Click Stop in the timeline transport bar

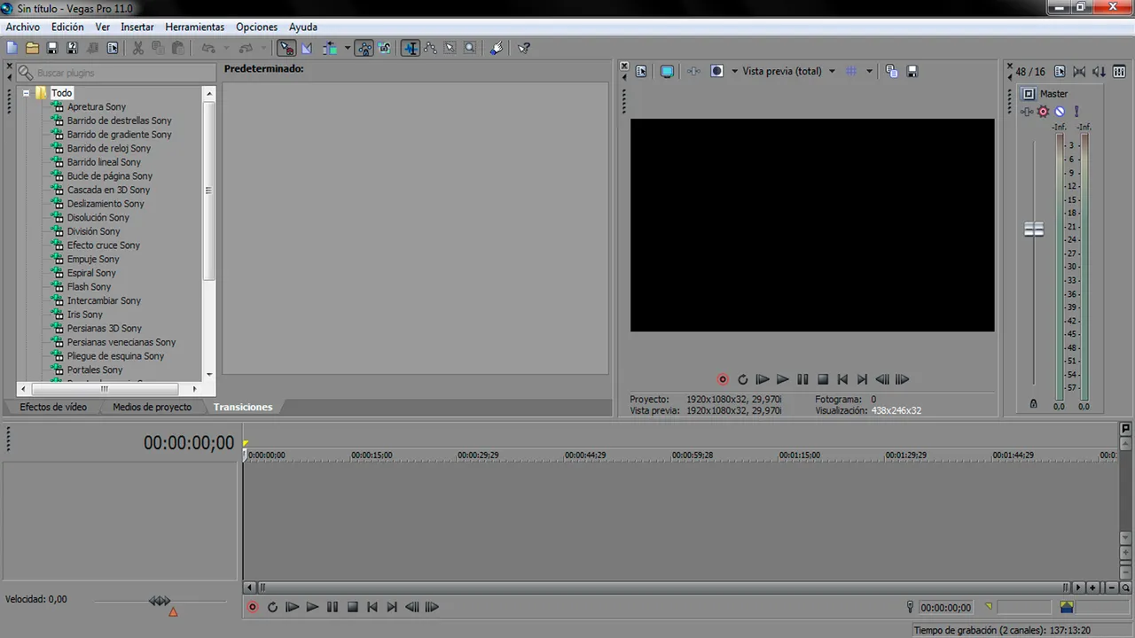[x=352, y=607]
